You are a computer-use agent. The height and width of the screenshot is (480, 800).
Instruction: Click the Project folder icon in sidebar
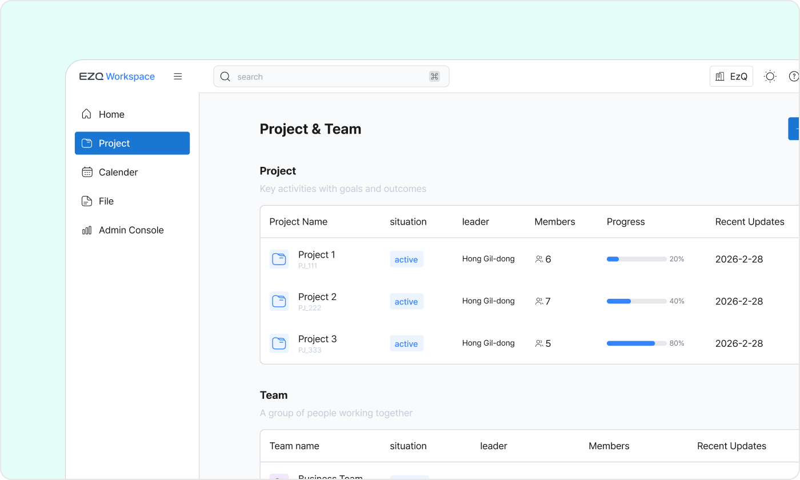[87, 143]
